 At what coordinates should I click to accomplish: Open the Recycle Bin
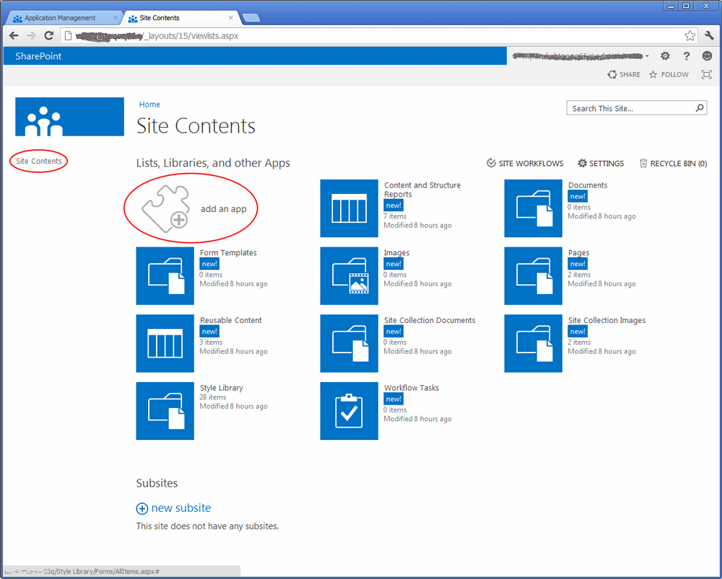[x=673, y=164]
